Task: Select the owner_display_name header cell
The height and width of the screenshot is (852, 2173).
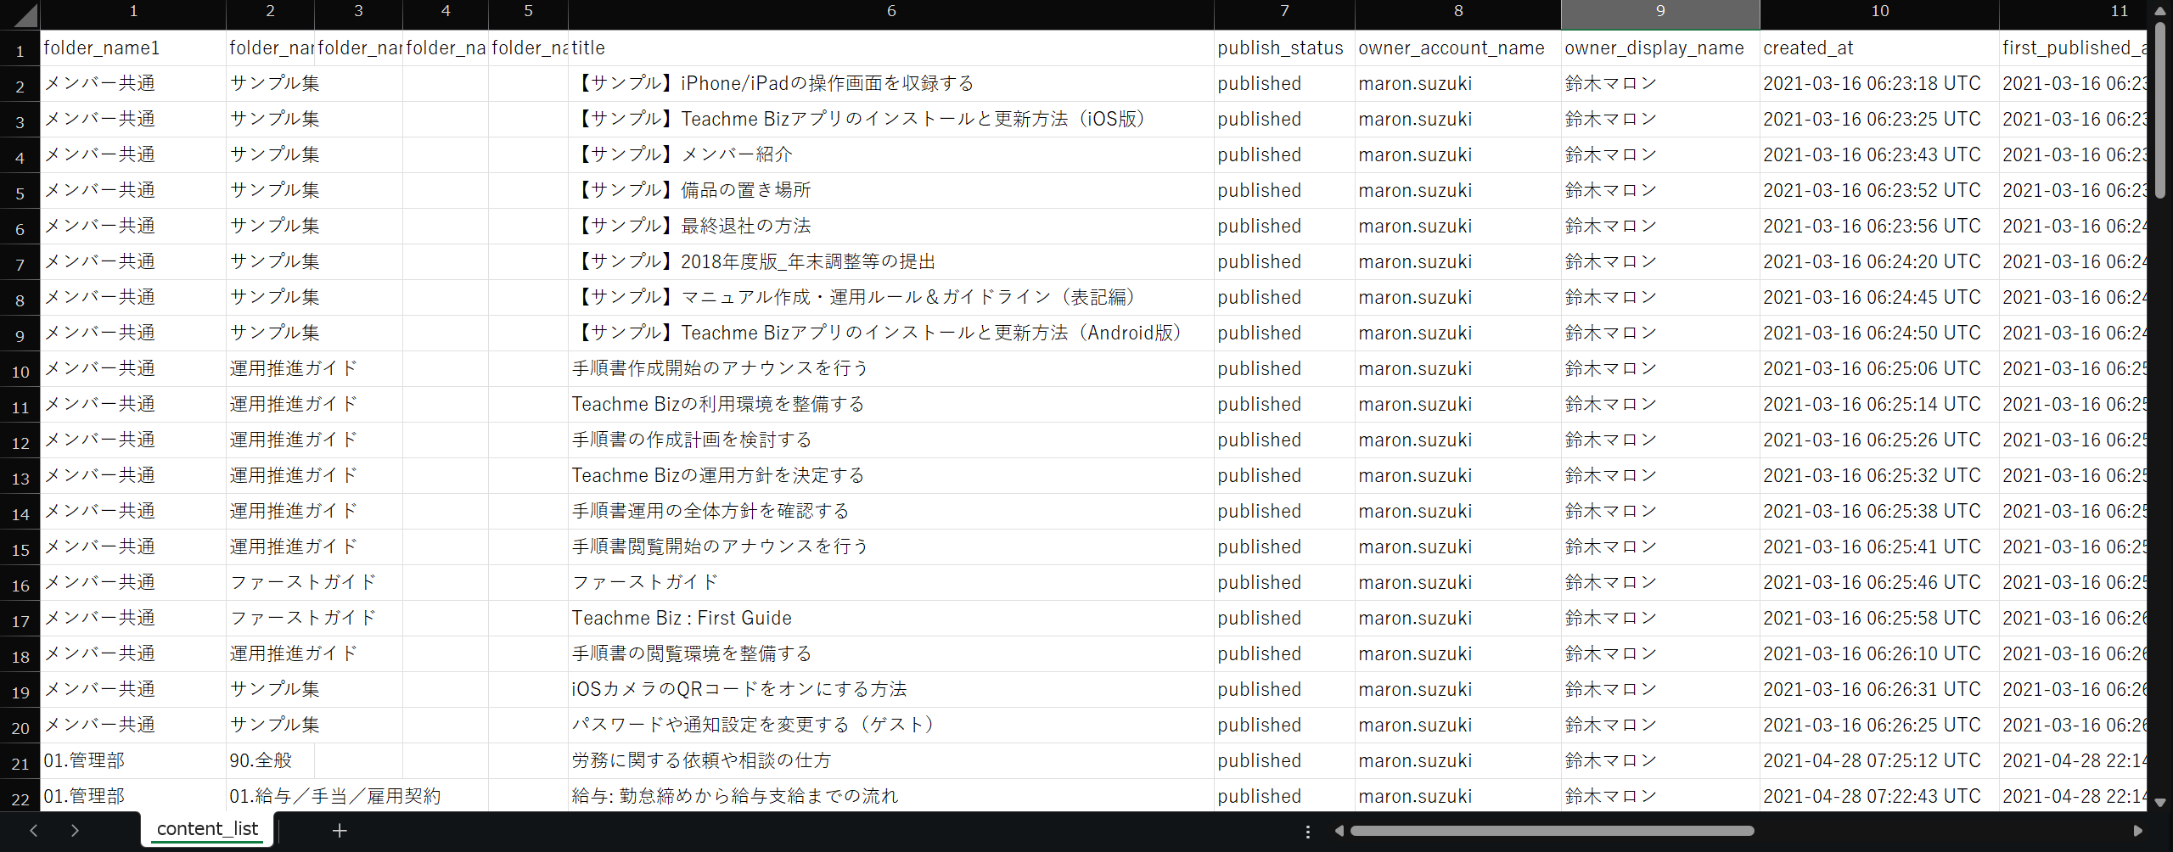Action: (x=1654, y=48)
